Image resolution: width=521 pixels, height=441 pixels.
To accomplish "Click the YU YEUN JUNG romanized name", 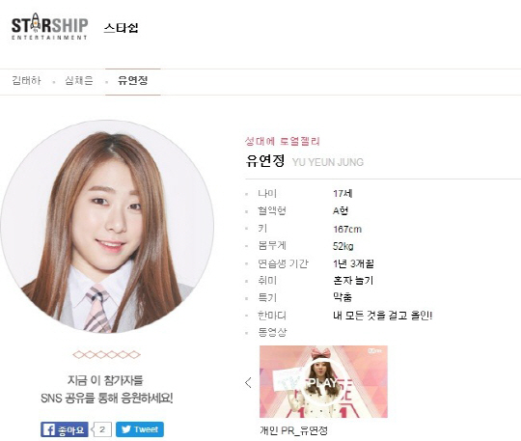I will 328,162.
